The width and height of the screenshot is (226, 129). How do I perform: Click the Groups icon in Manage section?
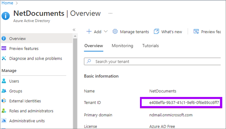coord(4,91)
